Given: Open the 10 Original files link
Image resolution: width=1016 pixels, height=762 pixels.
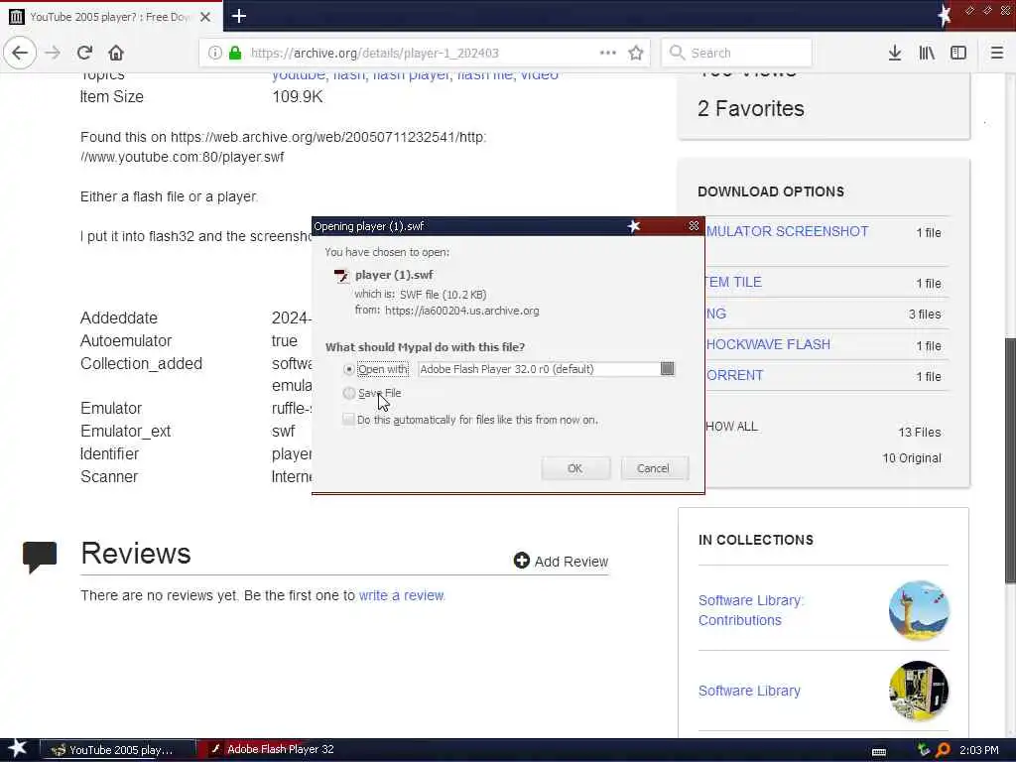Looking at the screenshot, I should point(911,458).
